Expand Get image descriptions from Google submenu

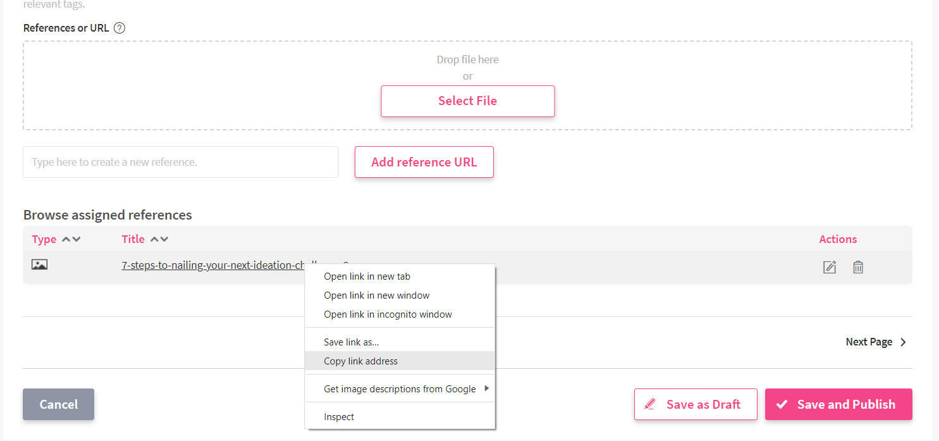(400, 389)
